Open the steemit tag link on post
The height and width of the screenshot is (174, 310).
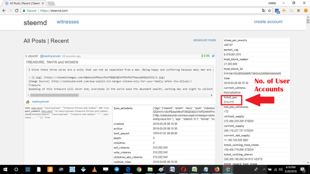coord(32,56)
